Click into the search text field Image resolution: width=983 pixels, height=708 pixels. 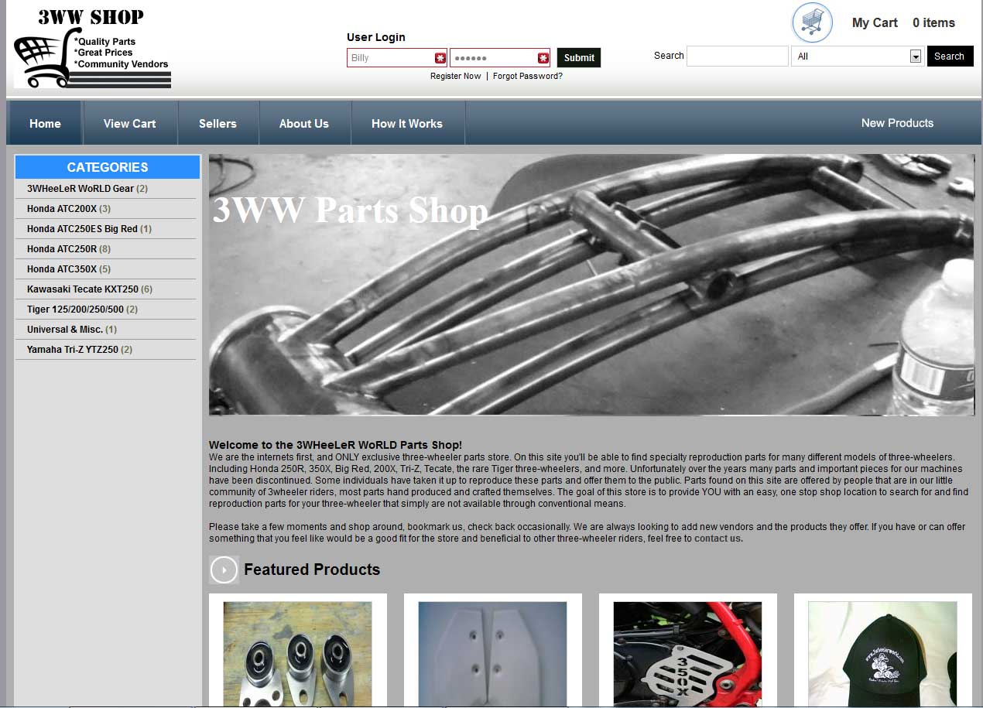pos(737,56)
